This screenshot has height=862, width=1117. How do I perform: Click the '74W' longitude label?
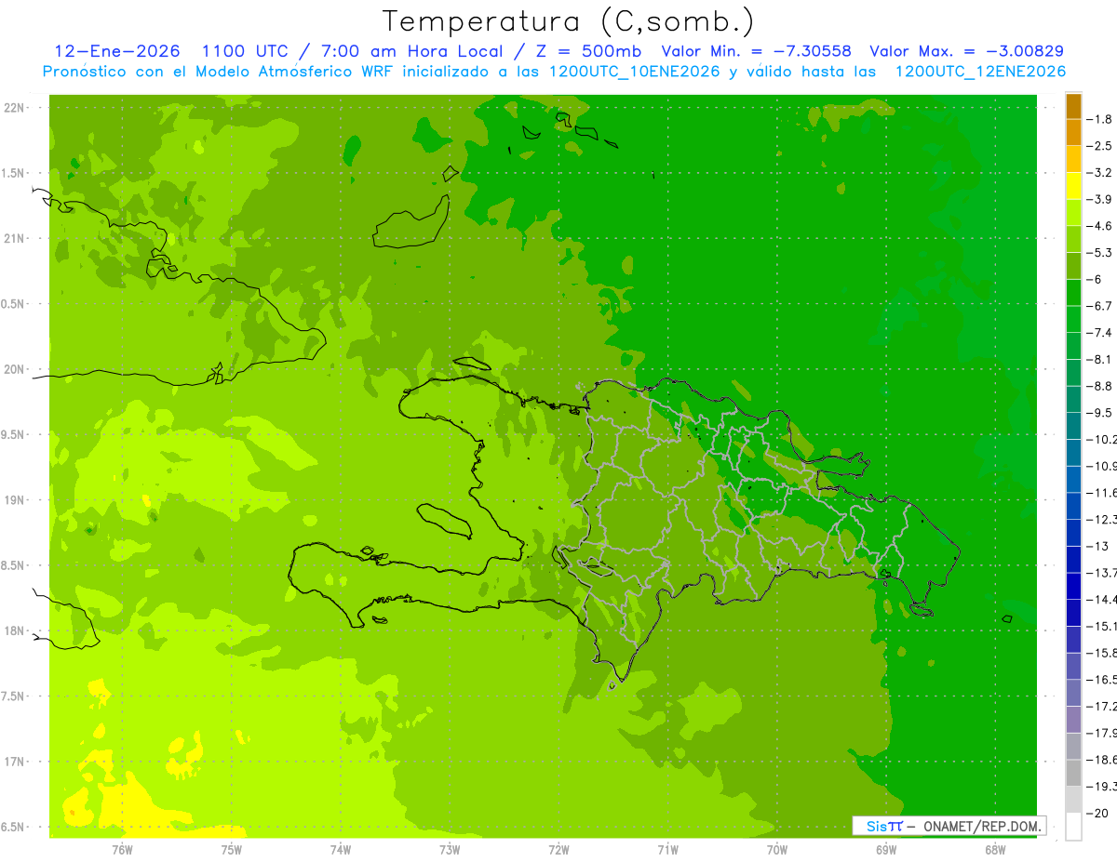tap(341, 850)
